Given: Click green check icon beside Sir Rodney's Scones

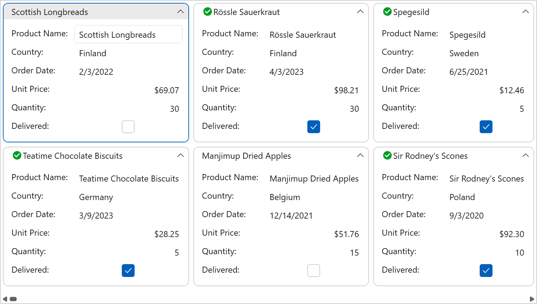Looking at the screenshot, I should click(x=387, y=156).
